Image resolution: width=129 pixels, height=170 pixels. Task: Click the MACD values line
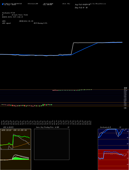(12, 17)
